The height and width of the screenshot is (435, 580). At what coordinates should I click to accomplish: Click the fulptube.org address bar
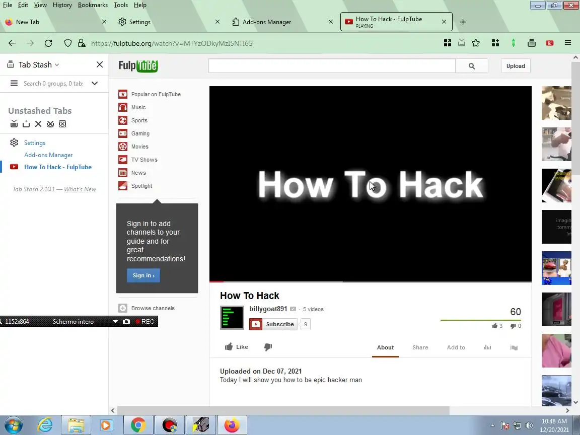pos(172,43)
